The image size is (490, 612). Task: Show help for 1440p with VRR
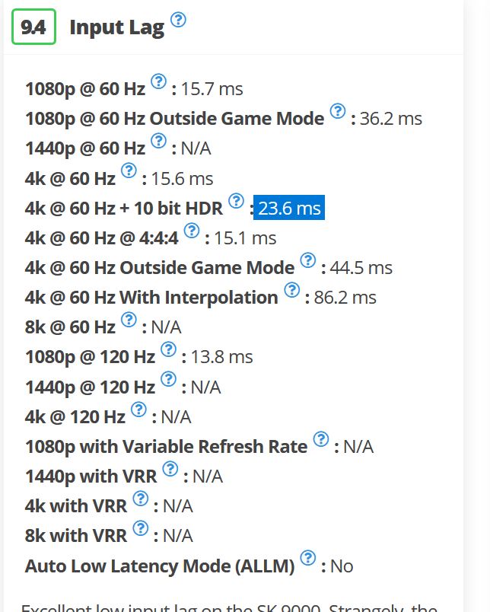(x=170, y=469)
